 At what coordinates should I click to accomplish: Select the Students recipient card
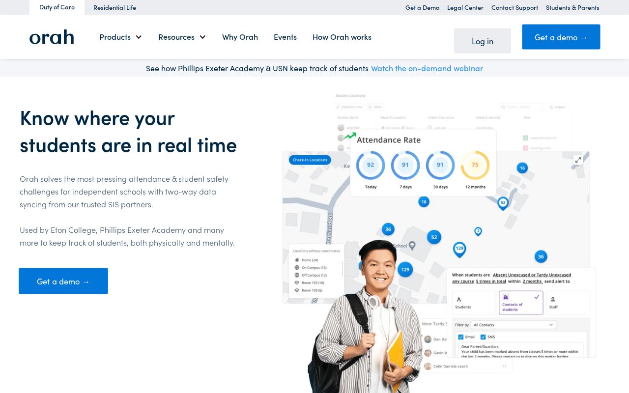[474, 303]
